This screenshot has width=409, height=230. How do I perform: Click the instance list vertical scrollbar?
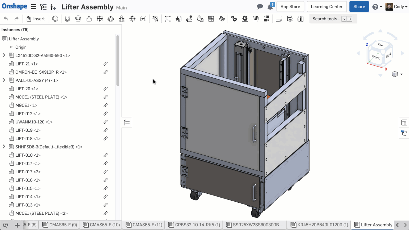[x=118, y=61]
